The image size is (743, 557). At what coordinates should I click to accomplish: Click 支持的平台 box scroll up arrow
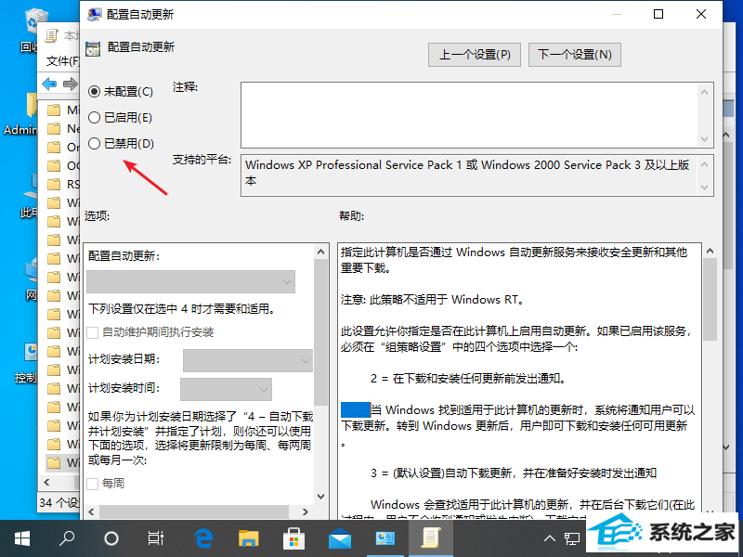pyautogui.click(x=704, y=164)
